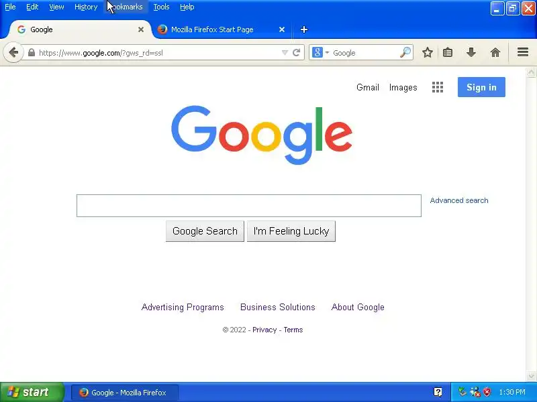The width and height of the screenshot is (537, 402).
Task: Click the address bar URL field
Action: tap(158, 53)
